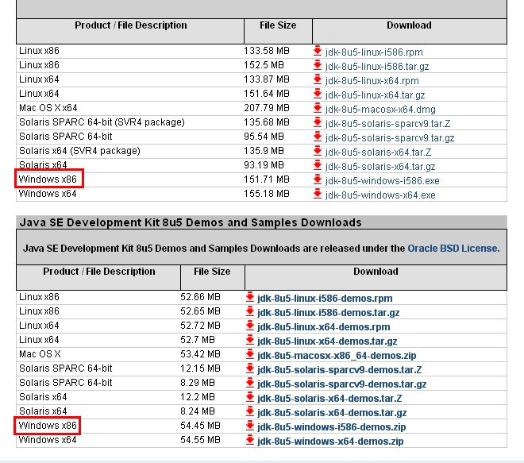Click download arrow icon beside jdk-8u5-solaris-sparcv9-demos.tar.Z
Viewport: 524px width, 463px height.
click(250, 368)
